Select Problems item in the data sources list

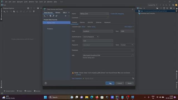(x=50, y=29)
